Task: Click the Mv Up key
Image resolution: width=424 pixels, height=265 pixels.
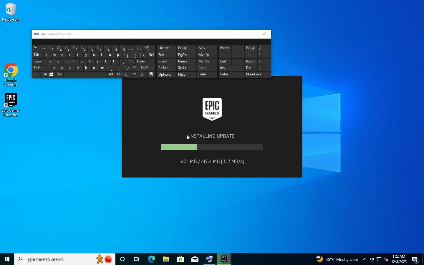Action: click(206, 55)
